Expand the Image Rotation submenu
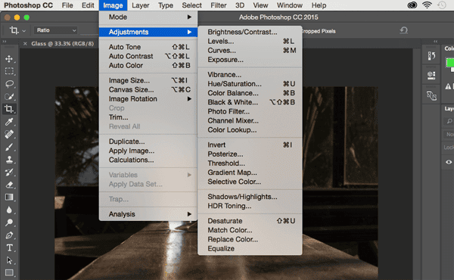Viewport: 454px width, 280px height. pyautogui.click(x=148, y=99)
